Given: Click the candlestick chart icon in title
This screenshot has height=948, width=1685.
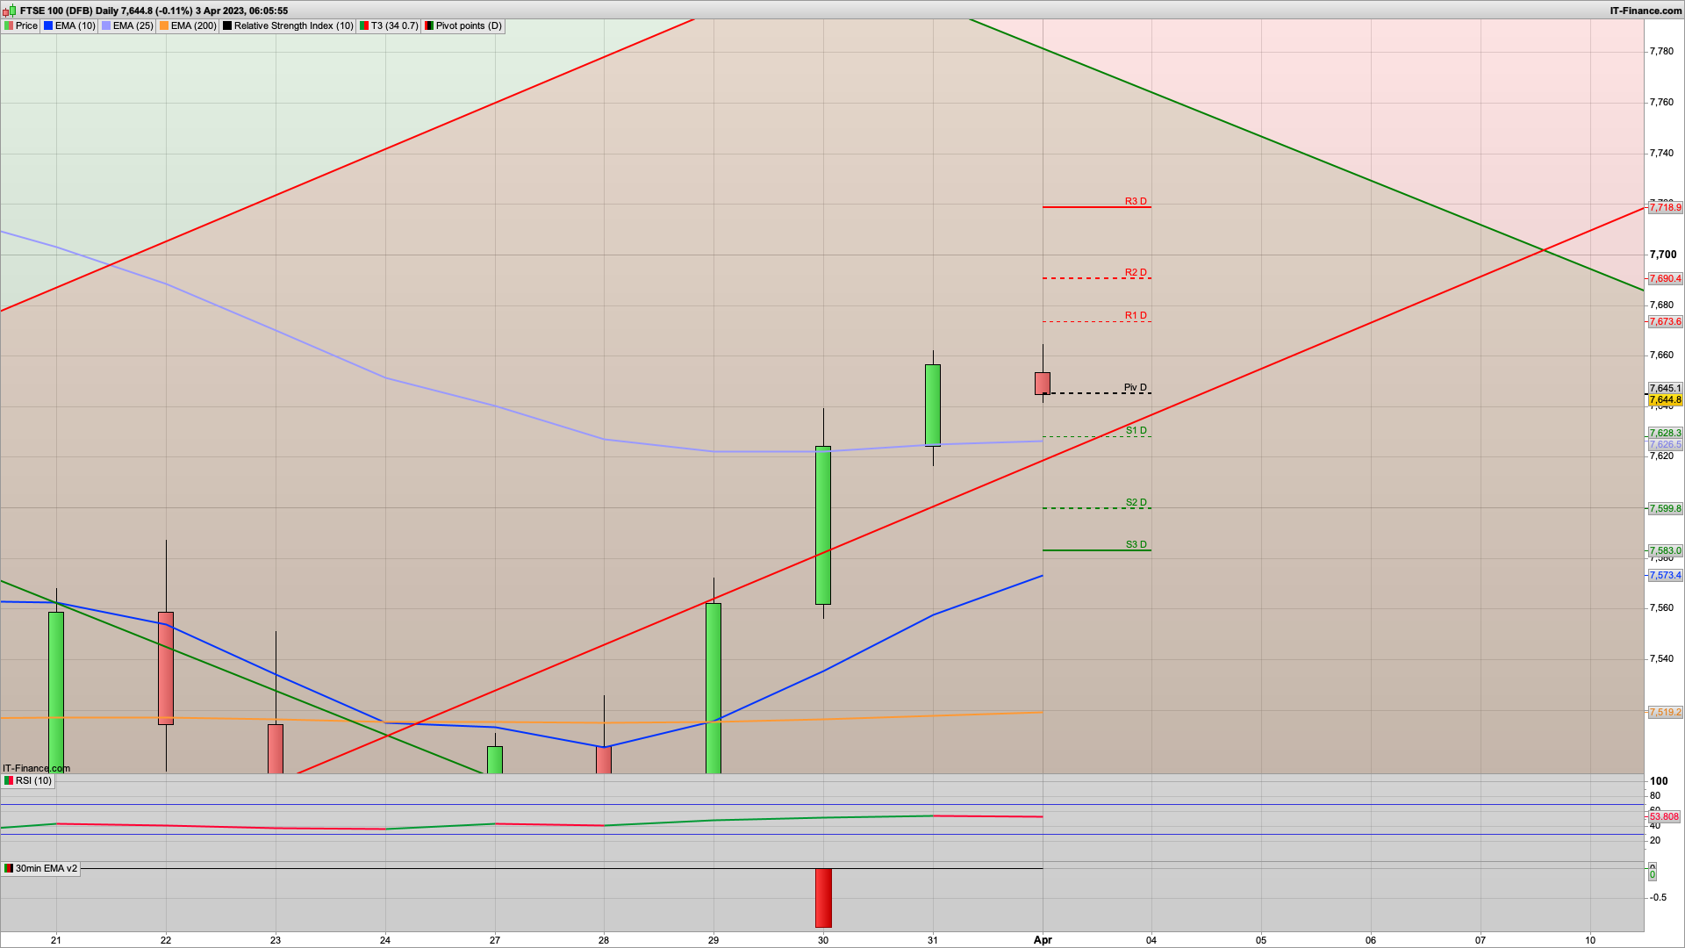Looking at the screenshot, I should [10, 11].
